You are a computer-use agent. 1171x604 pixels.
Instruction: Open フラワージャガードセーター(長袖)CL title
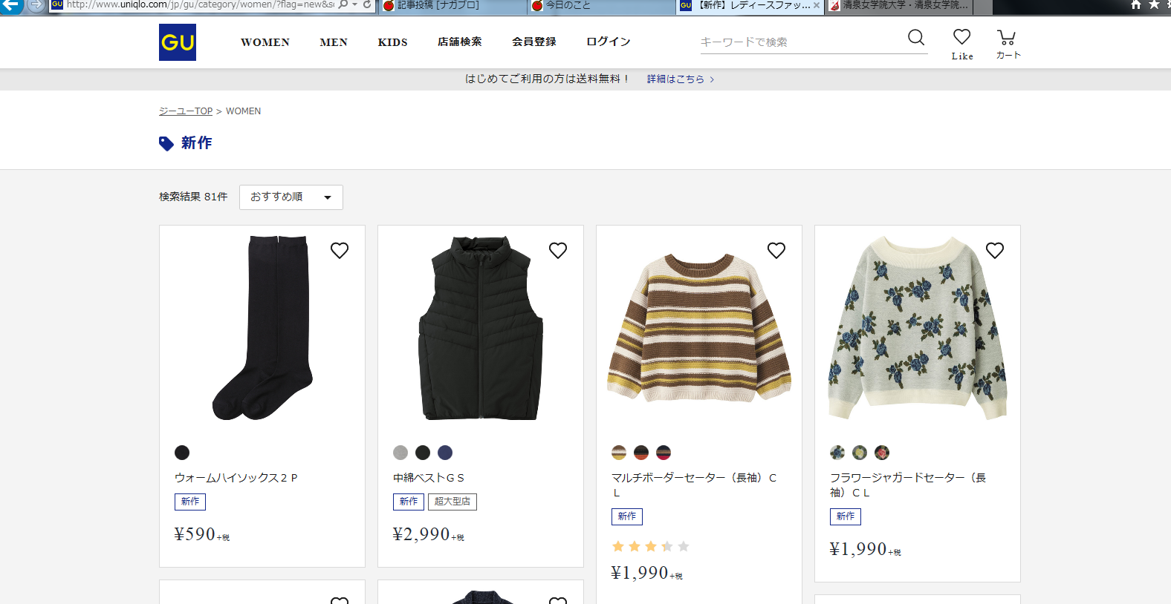click(x=908, y=485)
